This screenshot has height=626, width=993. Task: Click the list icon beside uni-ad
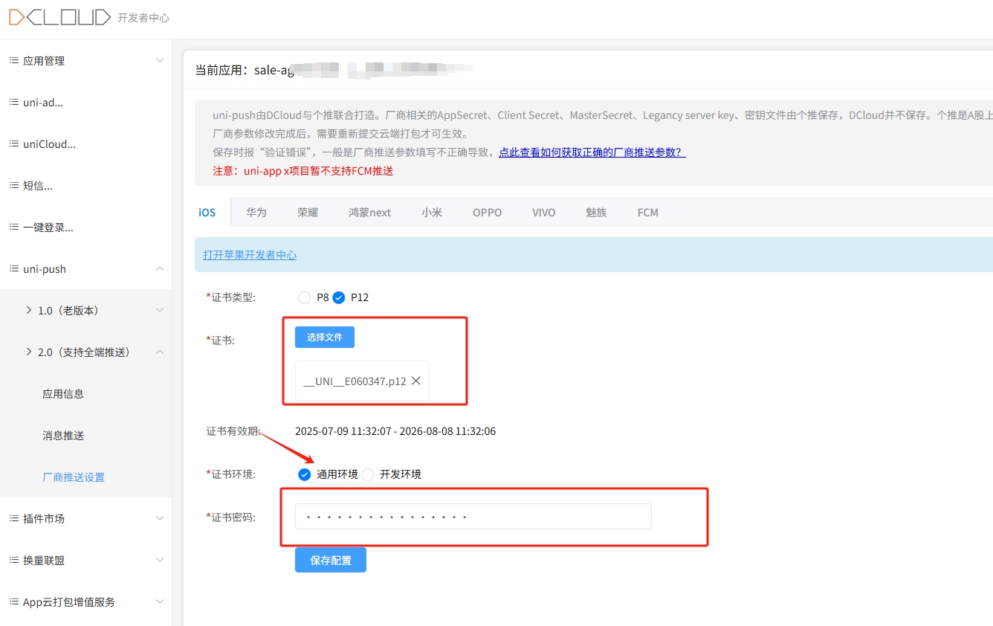[x=13, y=102]
